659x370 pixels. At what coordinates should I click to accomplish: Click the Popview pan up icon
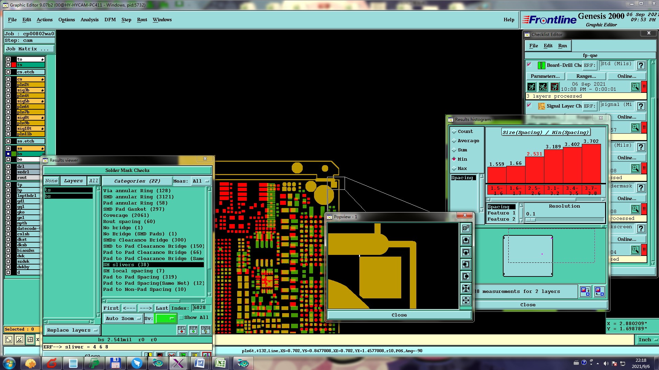coord(466,240)
